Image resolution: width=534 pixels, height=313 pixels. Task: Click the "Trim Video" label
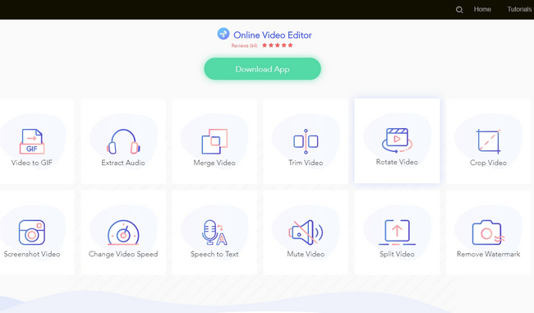(x=306, y=163)
